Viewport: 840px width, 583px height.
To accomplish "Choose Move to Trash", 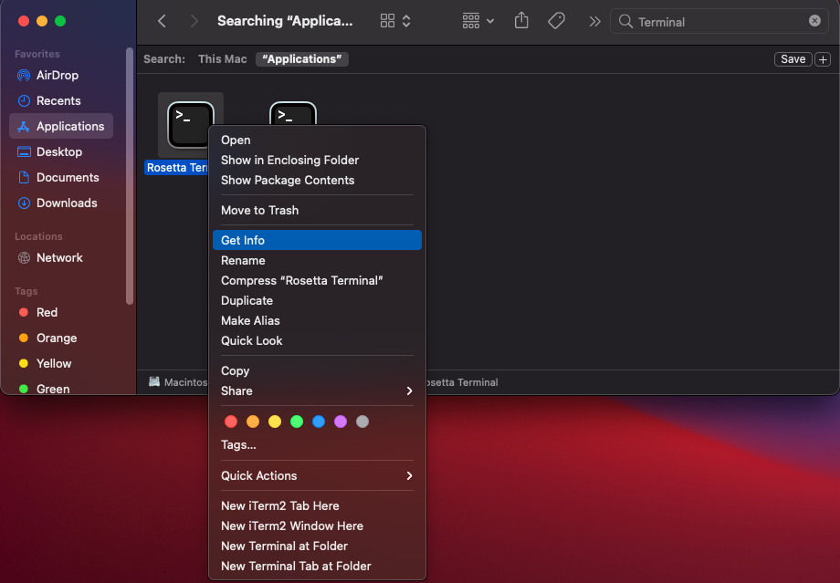I will (317, 210).
